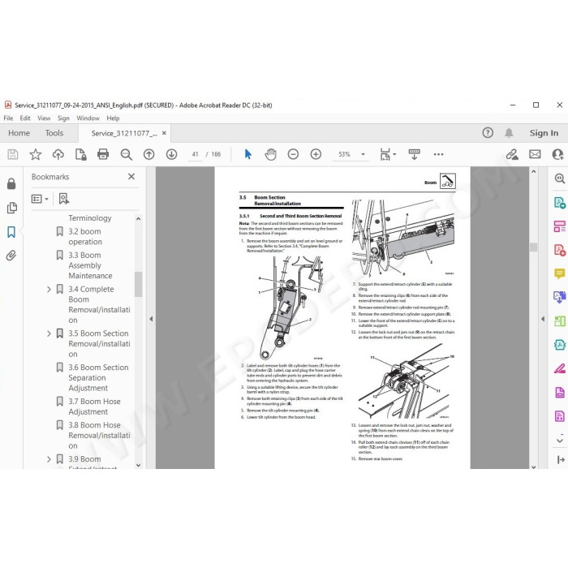Share a link to this file
Image resolution: width=568 pixels, height=568 pixels.
[x=512, y=154]
